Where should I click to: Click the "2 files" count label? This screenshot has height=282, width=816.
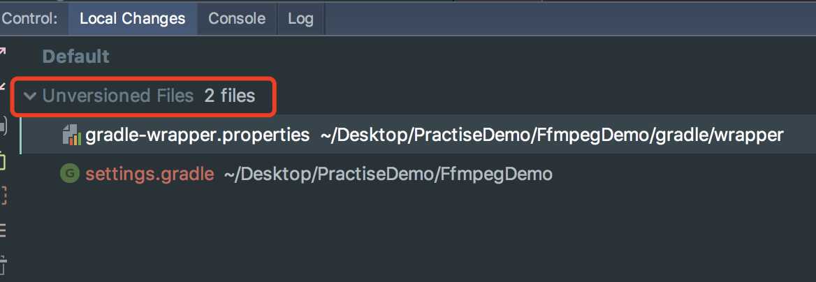[x=229, y=96]
